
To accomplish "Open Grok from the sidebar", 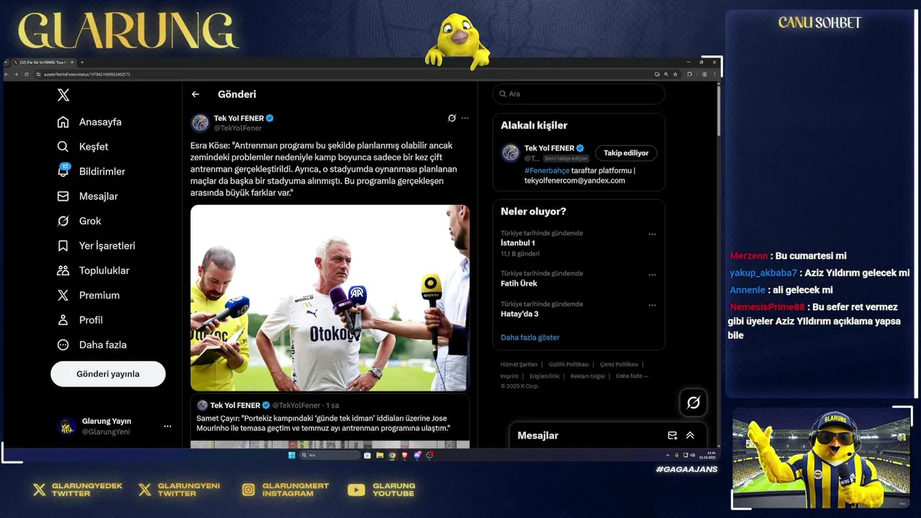I will pyautogui.click(x=79, y=221).
